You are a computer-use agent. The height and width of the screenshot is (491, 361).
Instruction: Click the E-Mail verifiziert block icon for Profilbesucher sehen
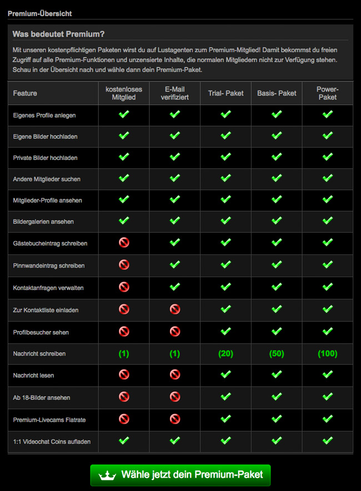coord(175,331)
